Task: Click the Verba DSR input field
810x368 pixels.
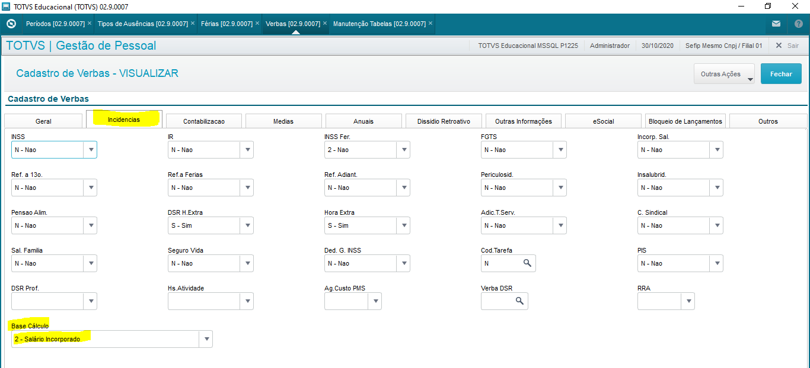Action: click(497, 301)
